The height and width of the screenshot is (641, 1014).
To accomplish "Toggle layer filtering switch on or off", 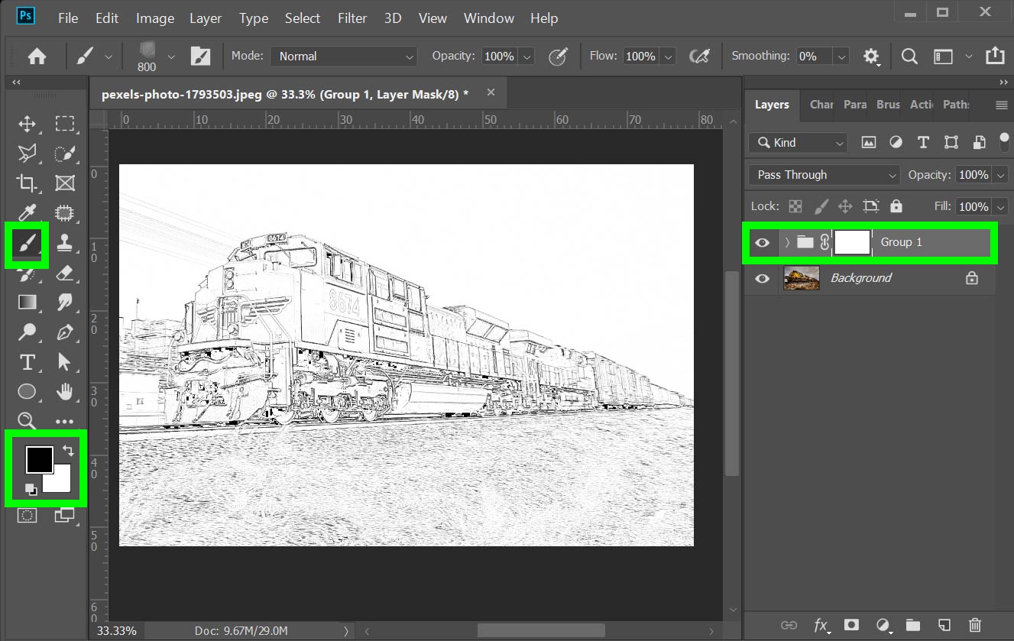I will pos(1004,142).
